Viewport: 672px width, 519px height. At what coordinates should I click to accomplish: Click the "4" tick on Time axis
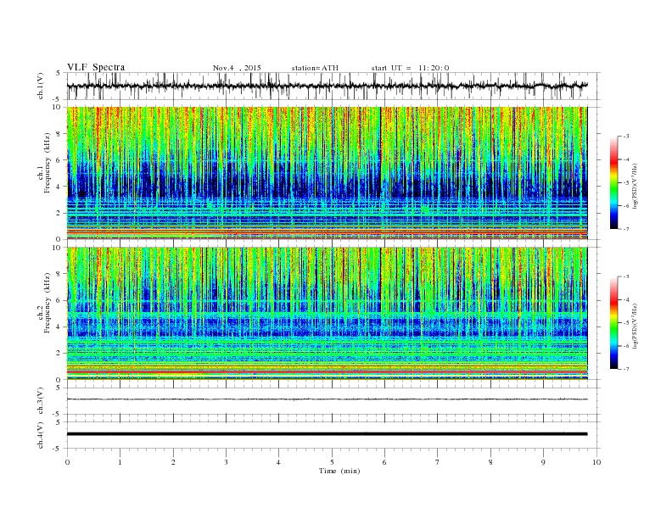[278, 462]
